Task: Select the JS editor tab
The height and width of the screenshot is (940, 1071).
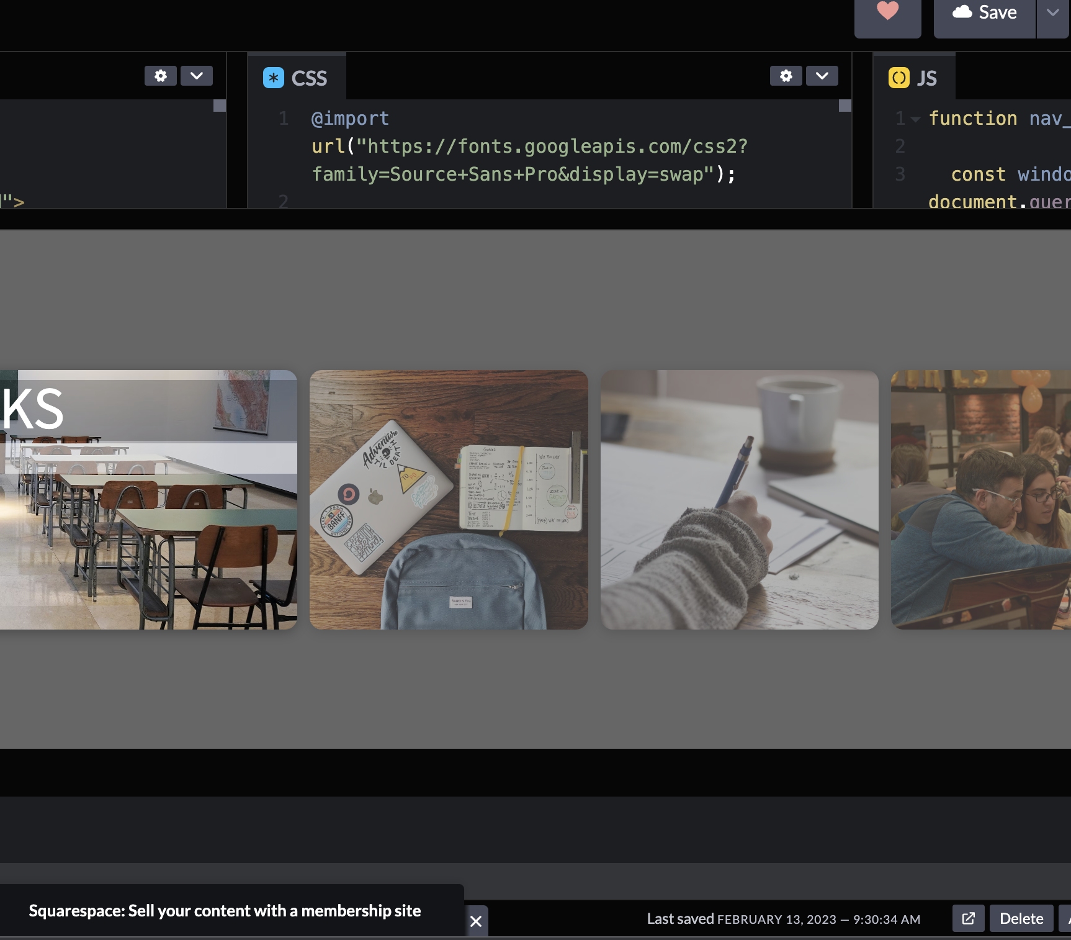Action: [x=913, y=77]
